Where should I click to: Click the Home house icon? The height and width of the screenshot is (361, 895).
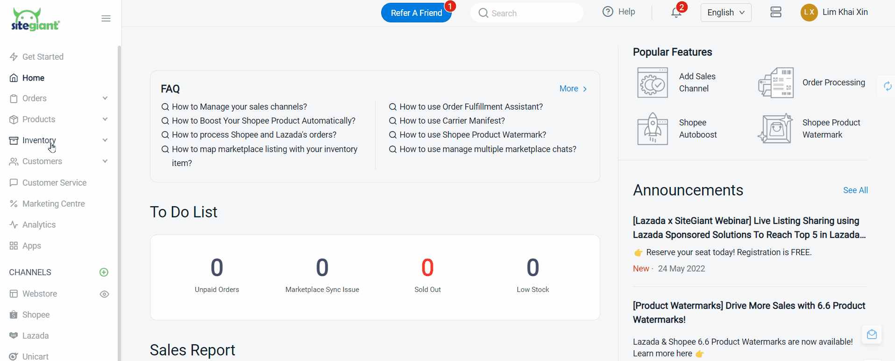pos(14,78)
